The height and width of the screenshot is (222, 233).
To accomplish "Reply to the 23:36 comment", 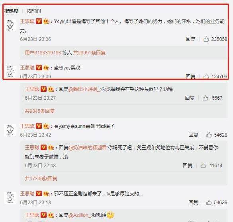I will (x=190, y=39).
